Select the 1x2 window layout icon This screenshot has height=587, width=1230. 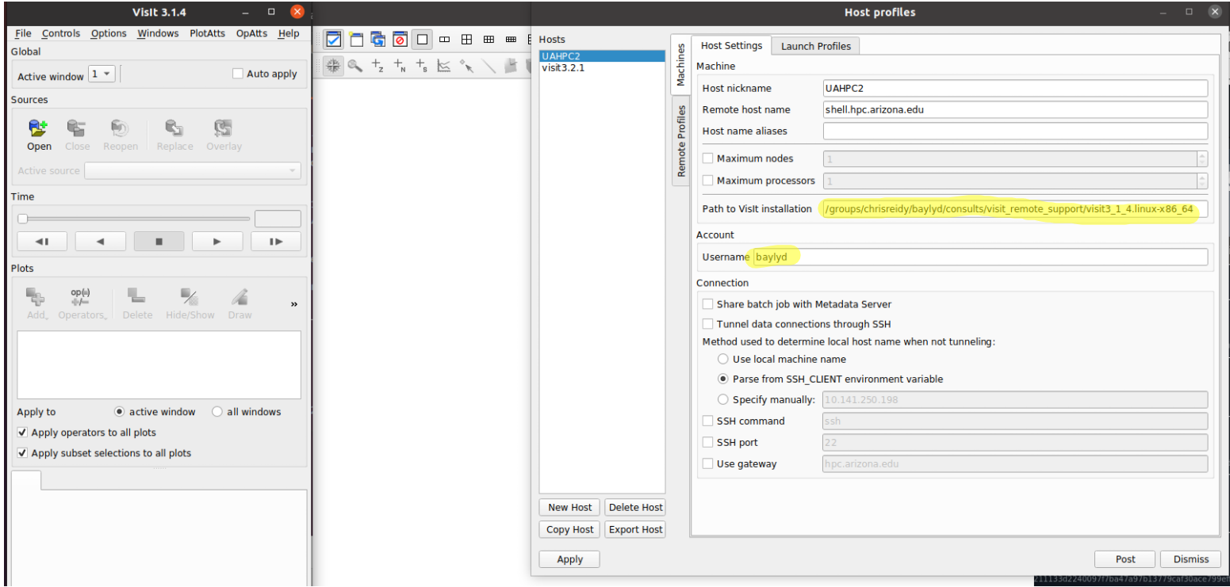coord(445,39)
